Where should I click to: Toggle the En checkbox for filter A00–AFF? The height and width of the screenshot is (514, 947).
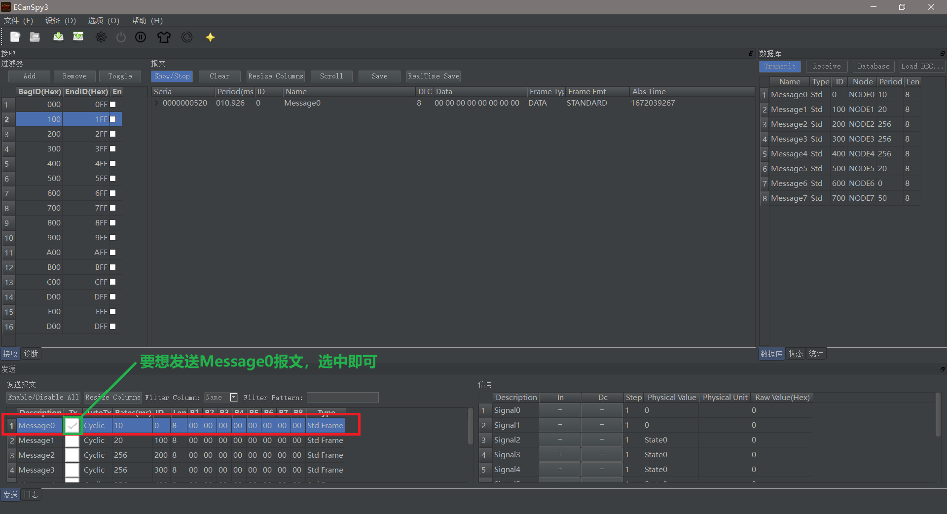tap(113, 253)
